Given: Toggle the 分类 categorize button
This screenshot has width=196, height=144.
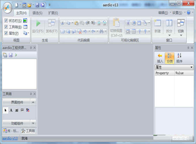Looking at the screenshot, I should pyautogui.click(x=169, y=58).
